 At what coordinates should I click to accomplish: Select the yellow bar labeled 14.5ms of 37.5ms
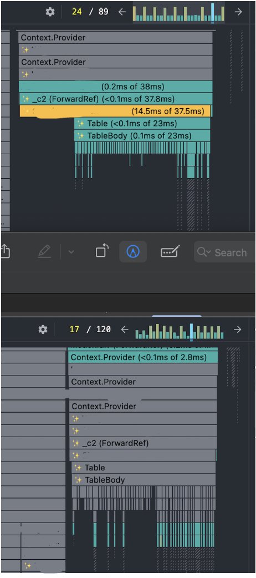click(x=115, y=111)
